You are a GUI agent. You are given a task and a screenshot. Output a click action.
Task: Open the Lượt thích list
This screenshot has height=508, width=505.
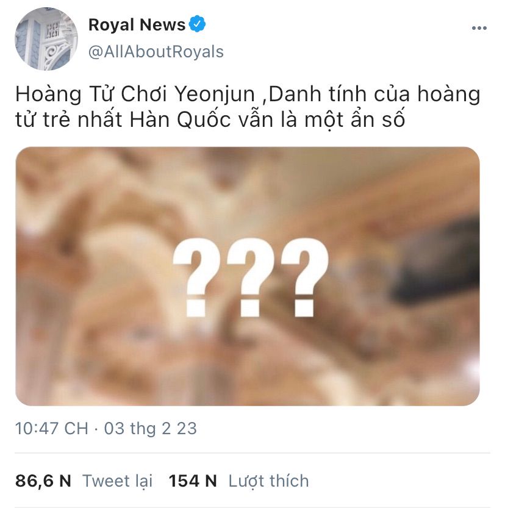268,481
